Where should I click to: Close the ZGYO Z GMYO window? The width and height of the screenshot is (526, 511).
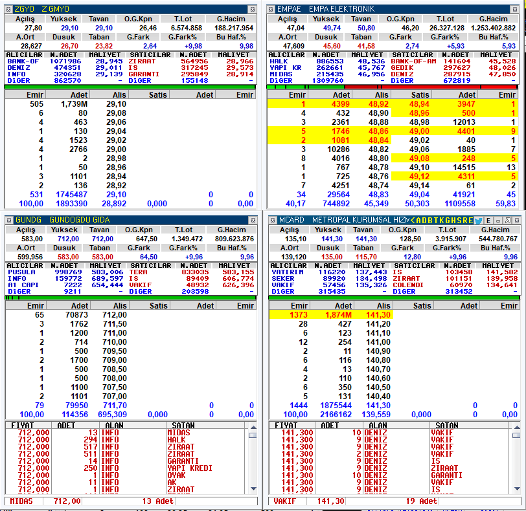pyautogui.click(x=253, y=9)
